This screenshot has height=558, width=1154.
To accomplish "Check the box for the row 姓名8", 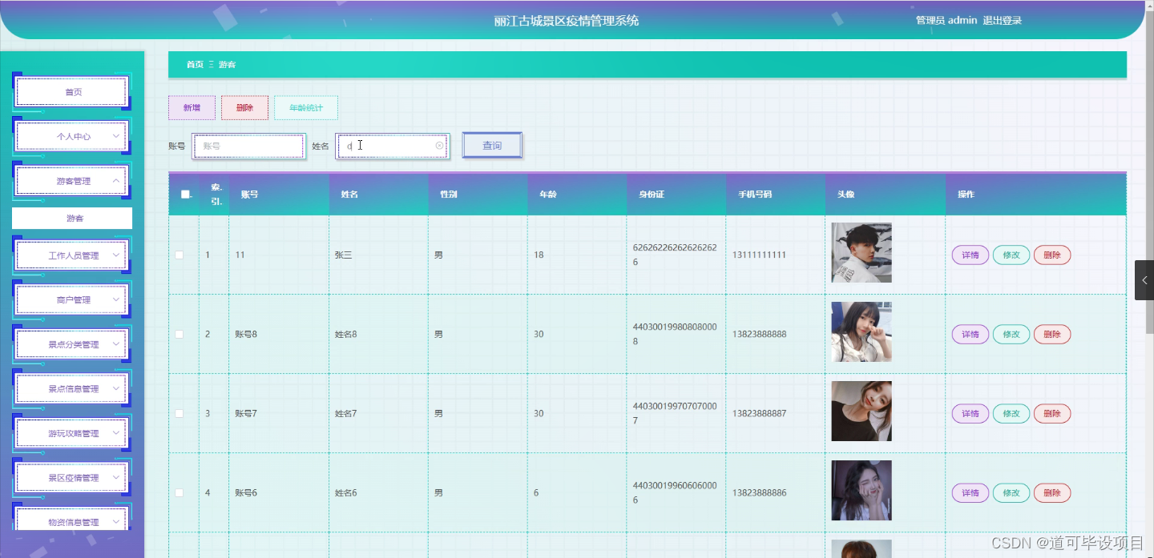I will coord(180,334).
